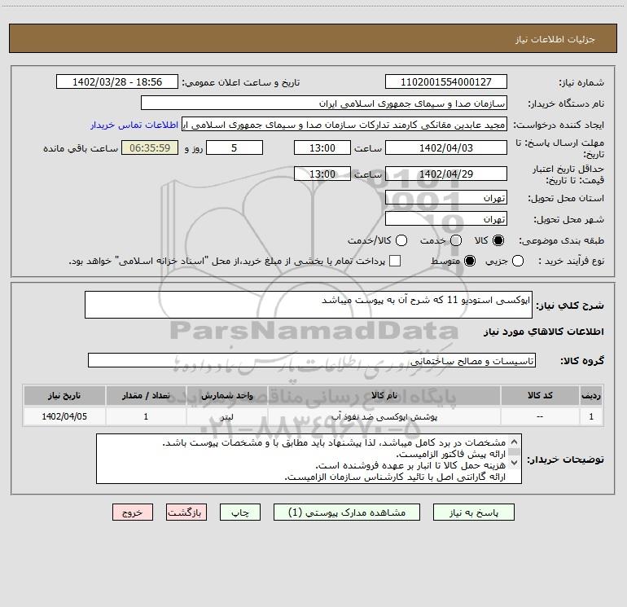Screen dimensions: 627x607
Task: Choose the جزیی purchase type option
Action: tap(517, 262)
